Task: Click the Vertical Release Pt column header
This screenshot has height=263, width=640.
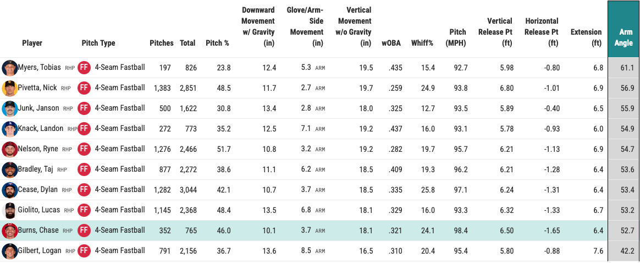Action: coord(496,32)
